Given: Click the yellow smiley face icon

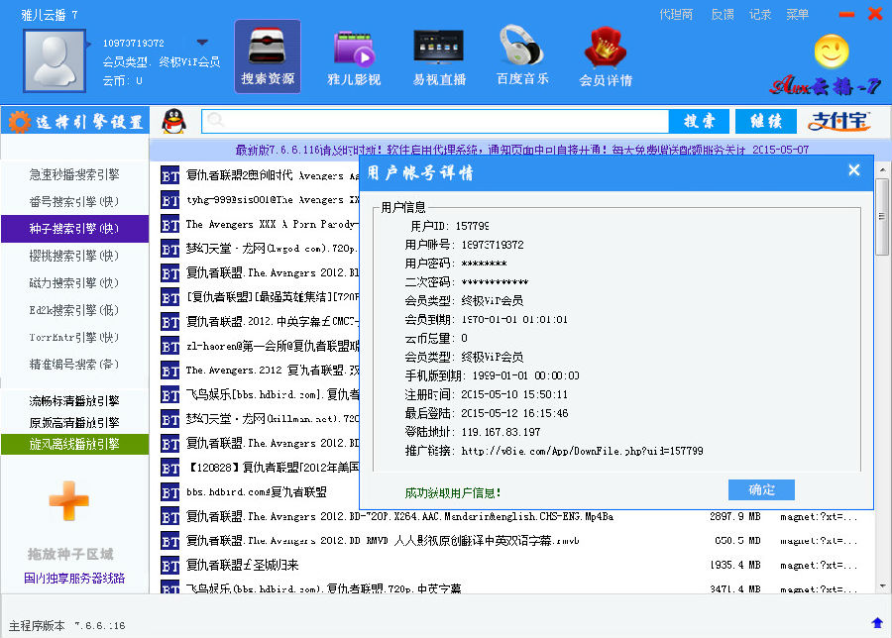Looking at the screenshot, I should point(832,52).
